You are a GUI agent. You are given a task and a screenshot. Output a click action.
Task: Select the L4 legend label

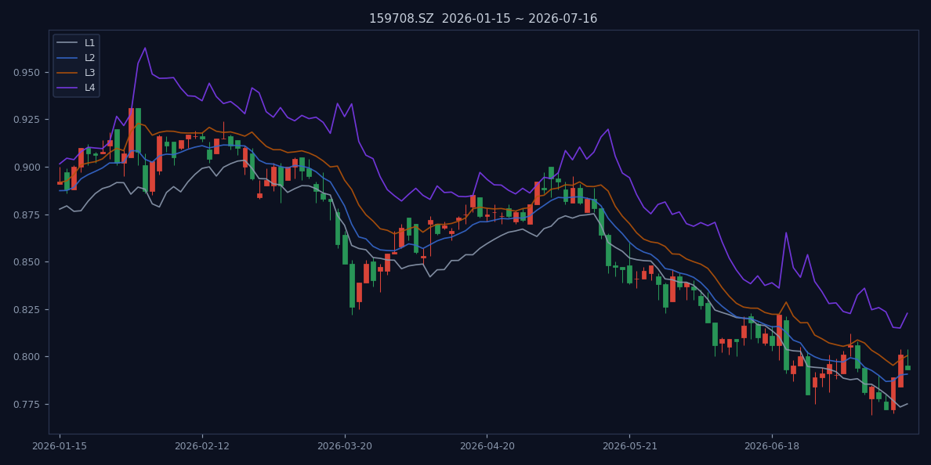click(x=89, y=87)
